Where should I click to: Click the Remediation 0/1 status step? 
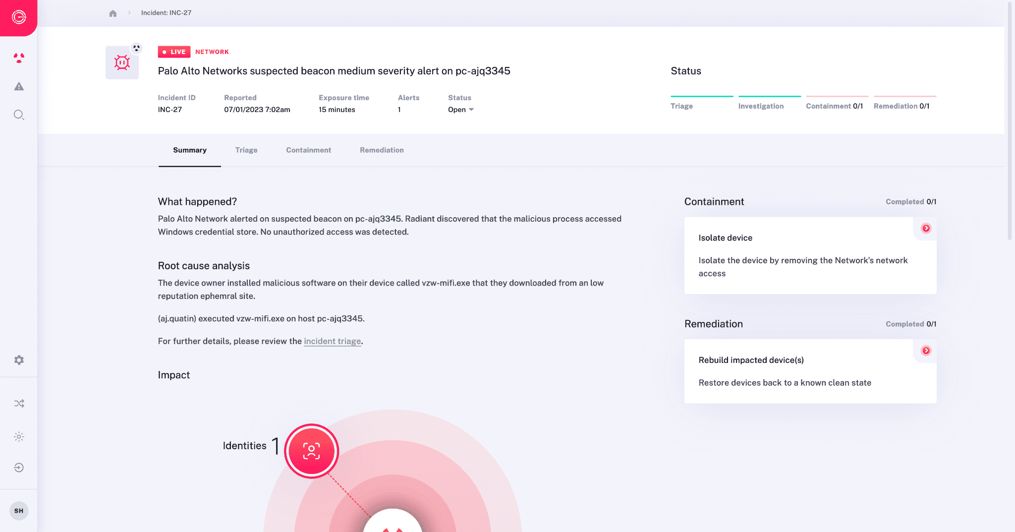905,103
